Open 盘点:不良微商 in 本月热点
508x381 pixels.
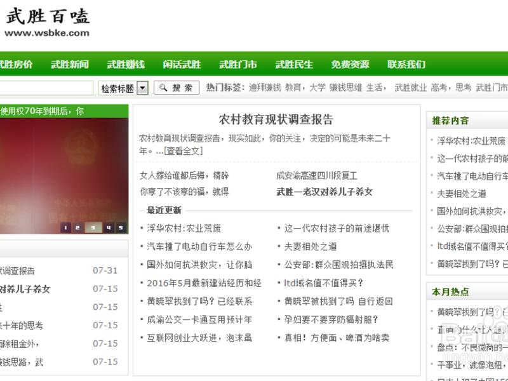pos(472,347)
